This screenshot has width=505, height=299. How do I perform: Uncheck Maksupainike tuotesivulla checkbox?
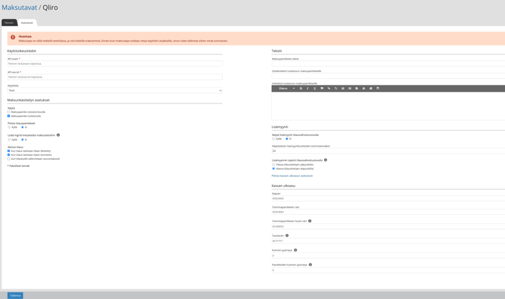pos(8,116)
